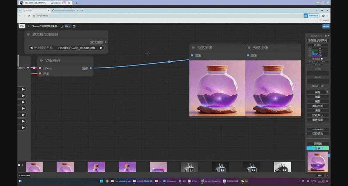Click previous arrow on 放大模型名称 selector
This screenshot has height=186, width=348.
32,48
